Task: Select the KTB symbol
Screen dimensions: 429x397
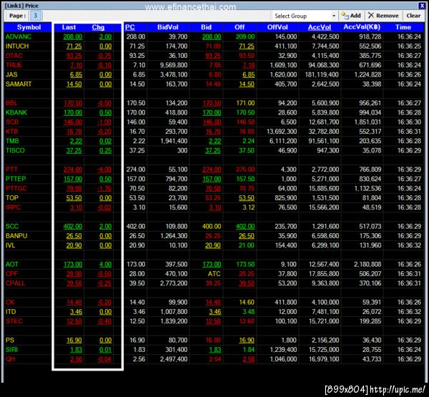Action: (11, 132)
